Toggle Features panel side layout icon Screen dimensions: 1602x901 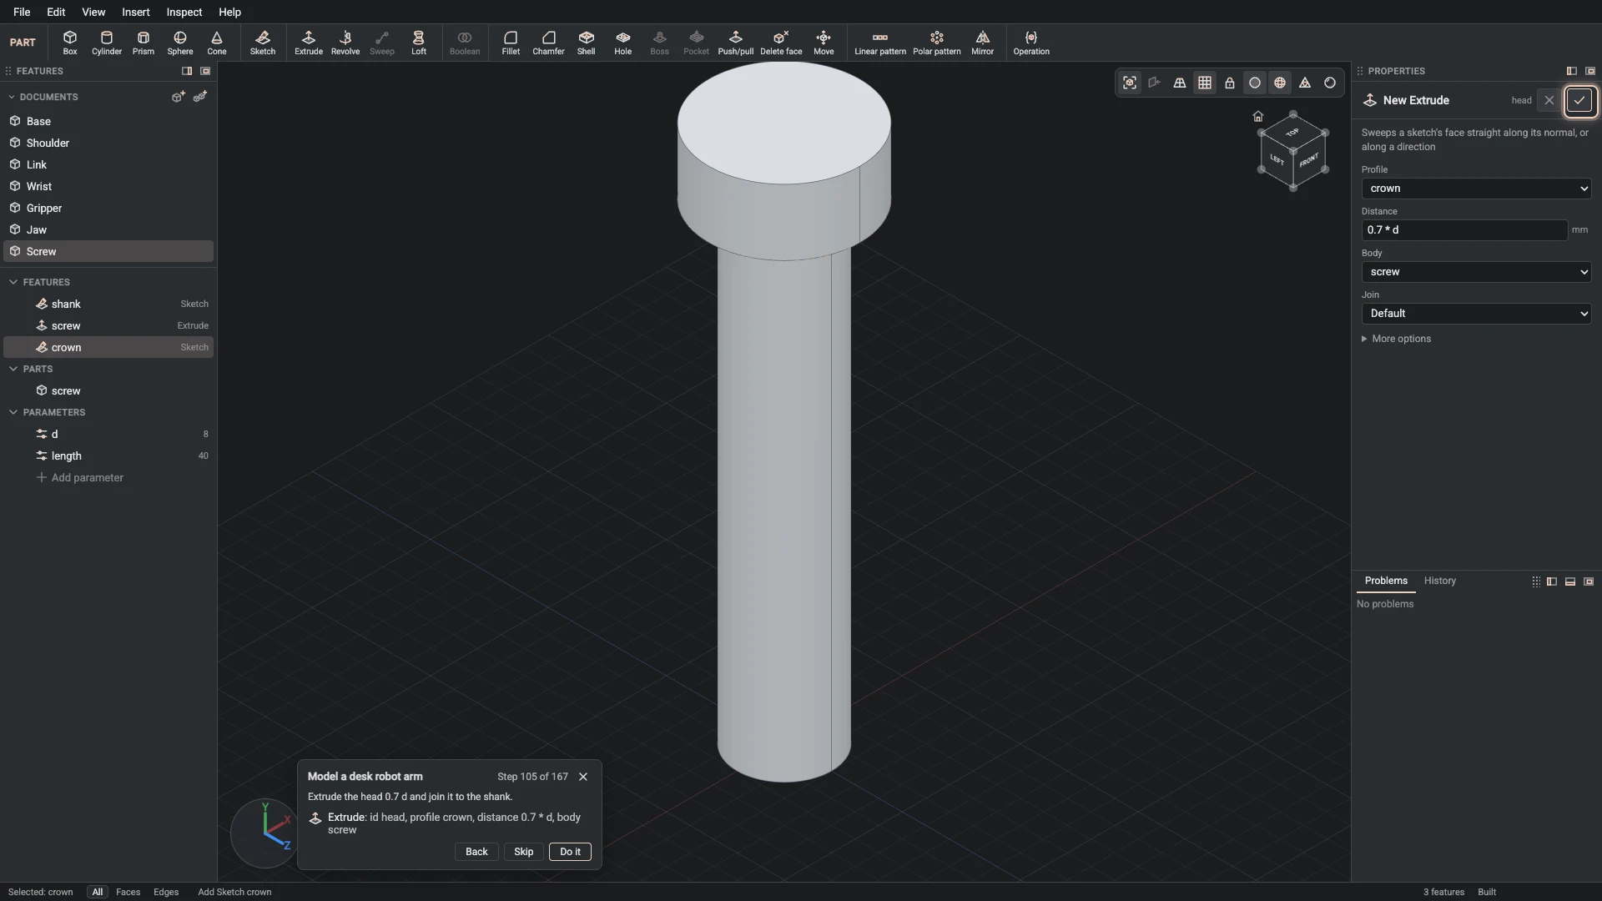187,71
